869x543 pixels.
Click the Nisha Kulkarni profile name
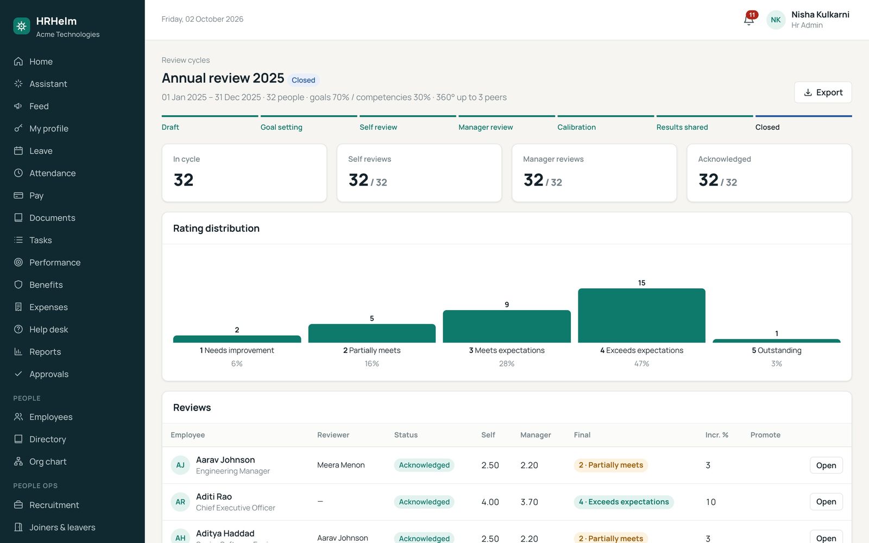[820, 15]
